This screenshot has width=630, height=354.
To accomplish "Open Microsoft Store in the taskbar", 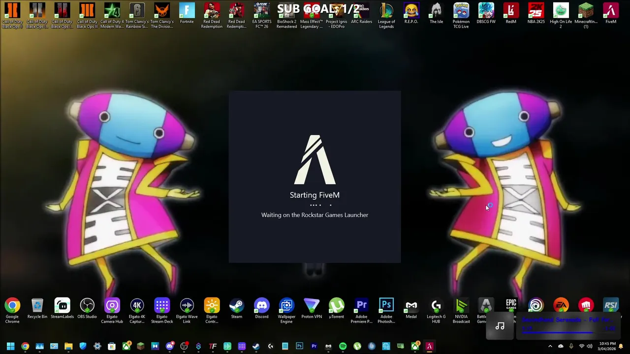I will [112, 346].
